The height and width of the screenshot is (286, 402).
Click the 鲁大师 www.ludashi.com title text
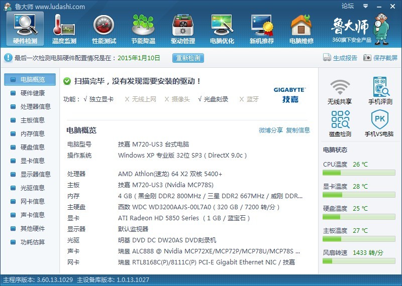coord(50,7)
